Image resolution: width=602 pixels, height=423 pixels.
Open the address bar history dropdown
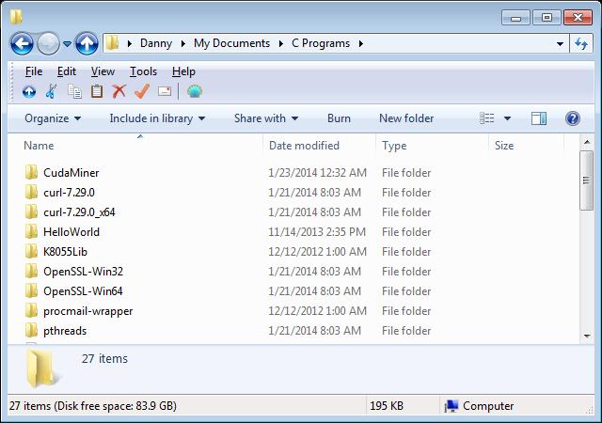pos(561,44)
